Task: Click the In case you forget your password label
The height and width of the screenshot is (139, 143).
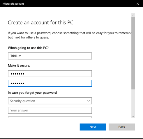Action: (32, 93)
